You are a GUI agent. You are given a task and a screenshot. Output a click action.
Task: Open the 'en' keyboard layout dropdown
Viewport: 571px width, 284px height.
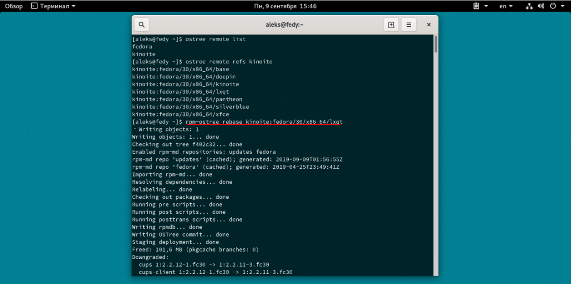506,6
